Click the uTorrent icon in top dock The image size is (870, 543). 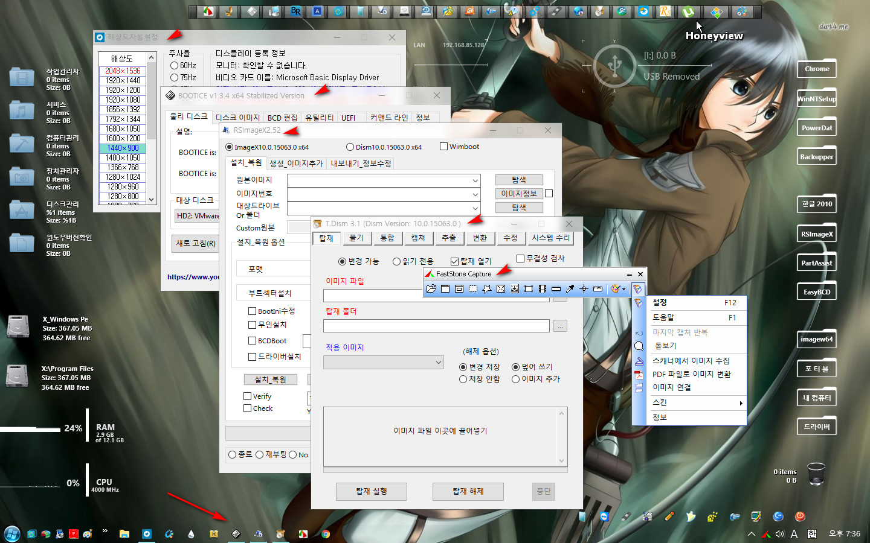(688, 11)
